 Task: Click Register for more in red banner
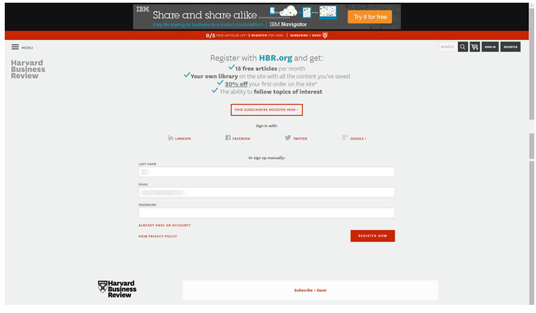click(267, 35)
